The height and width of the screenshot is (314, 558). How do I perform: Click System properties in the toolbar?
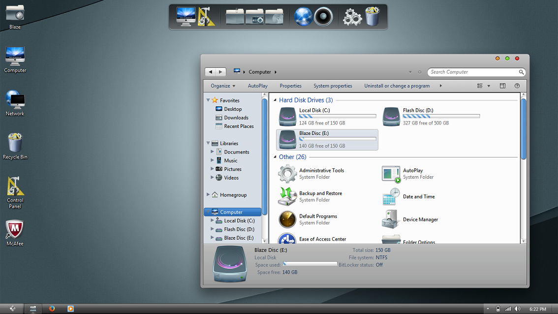(x=333, y=86)
